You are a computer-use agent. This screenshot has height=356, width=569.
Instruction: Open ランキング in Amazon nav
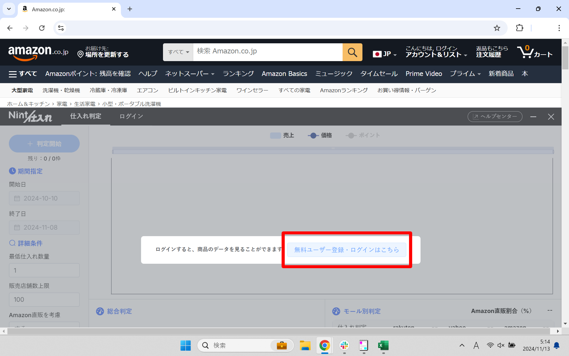238,74
